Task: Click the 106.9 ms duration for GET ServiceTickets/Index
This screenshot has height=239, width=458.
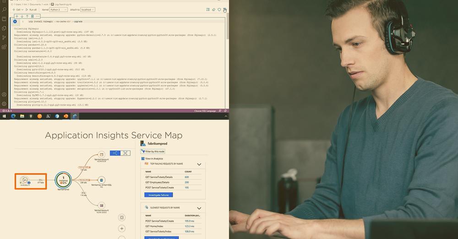Action: click(189, 231)
